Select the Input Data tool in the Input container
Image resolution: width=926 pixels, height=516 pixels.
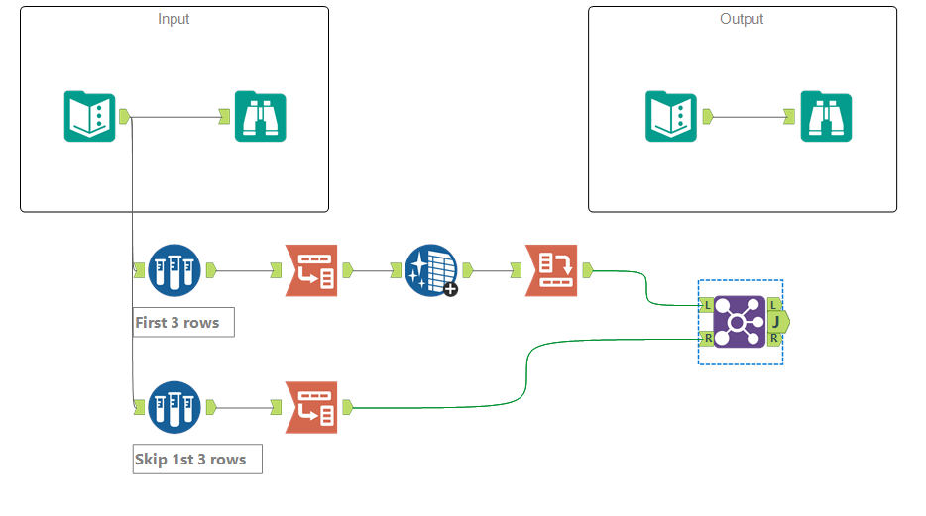(90, 116)
